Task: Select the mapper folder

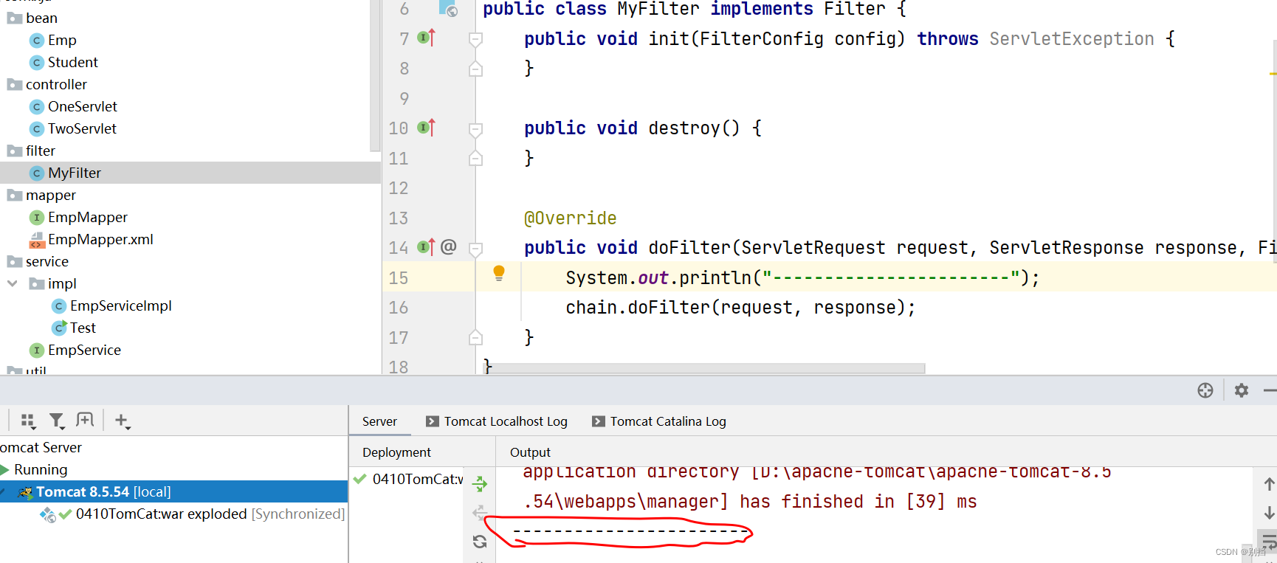Action: point(51,195)
